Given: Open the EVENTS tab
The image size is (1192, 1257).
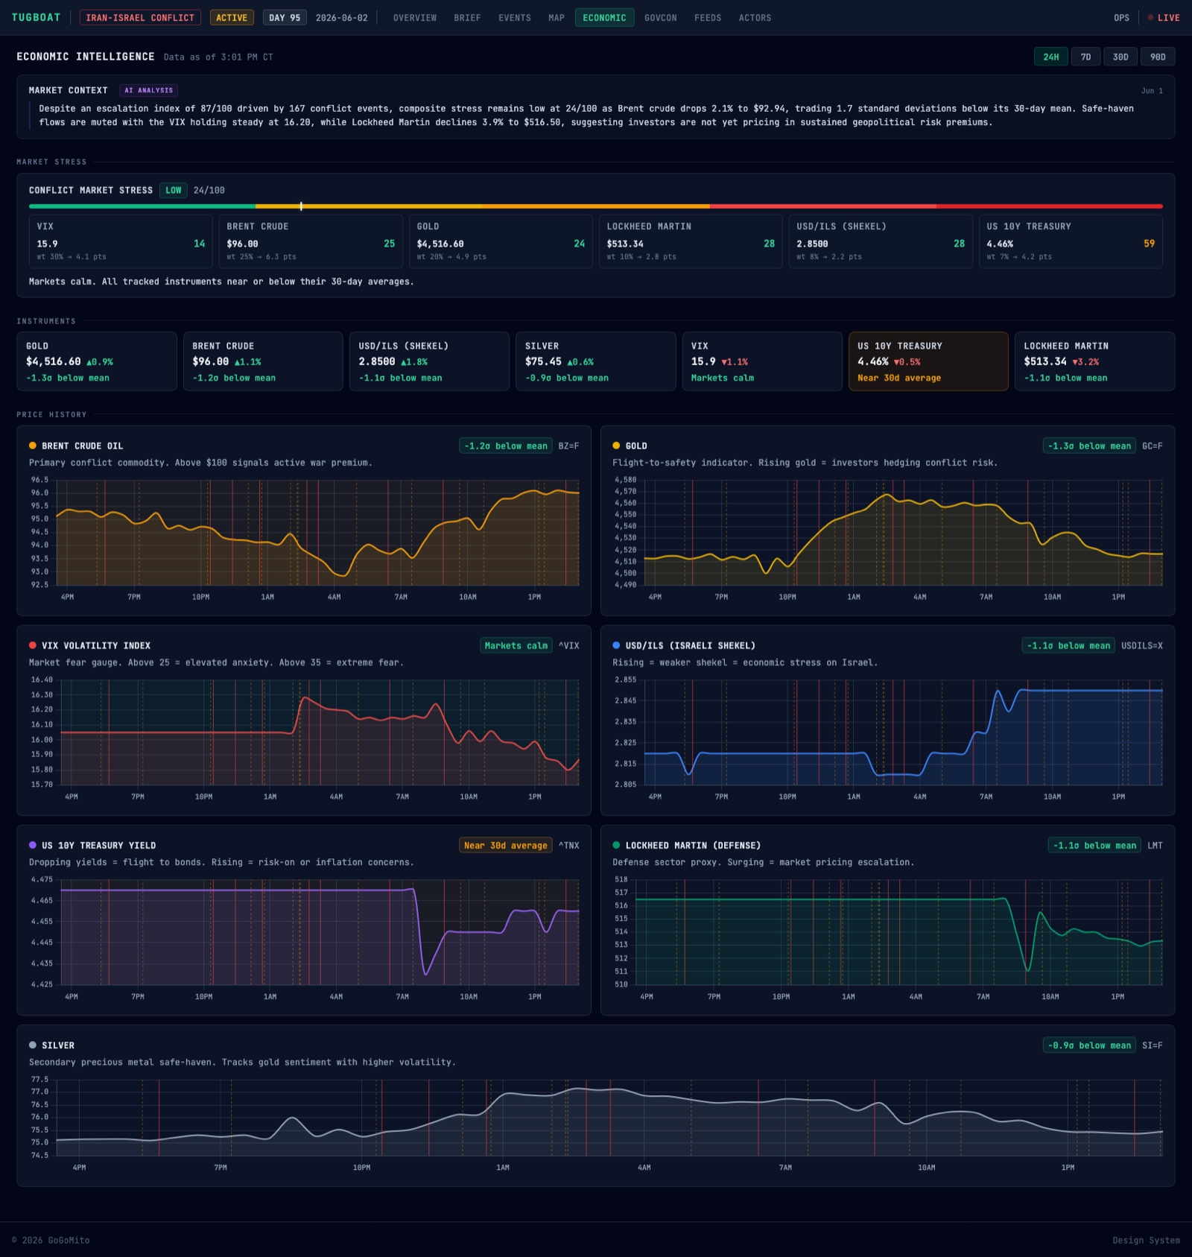Looking at the screenshot, I should point(515,17).
